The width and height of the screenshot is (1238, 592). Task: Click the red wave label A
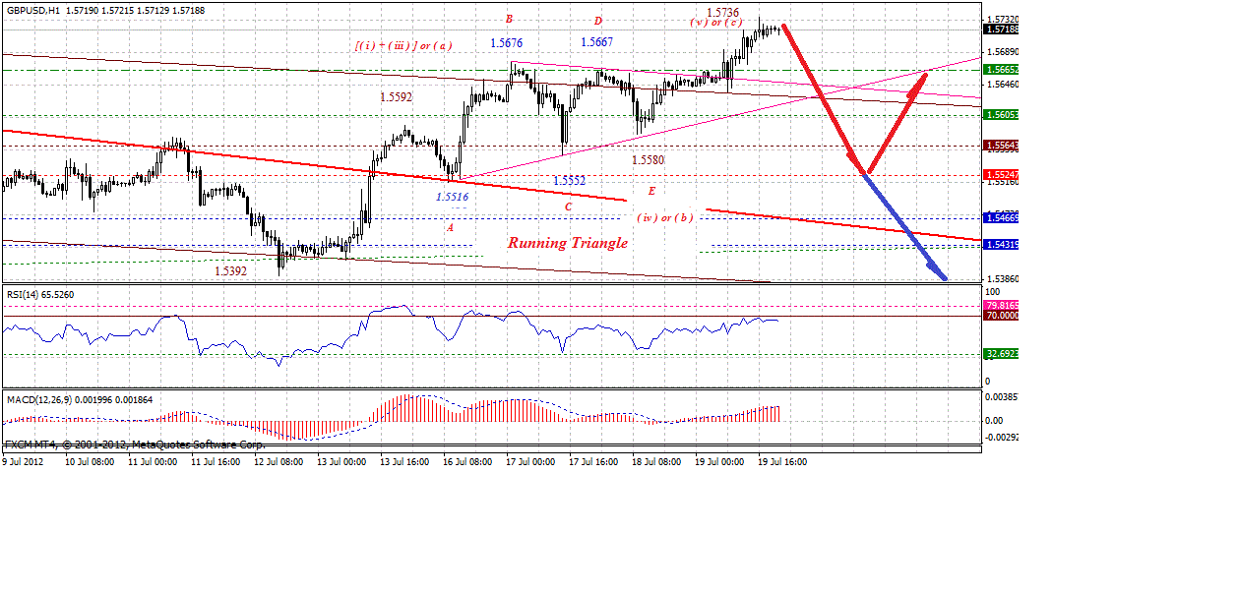[451, 227]
